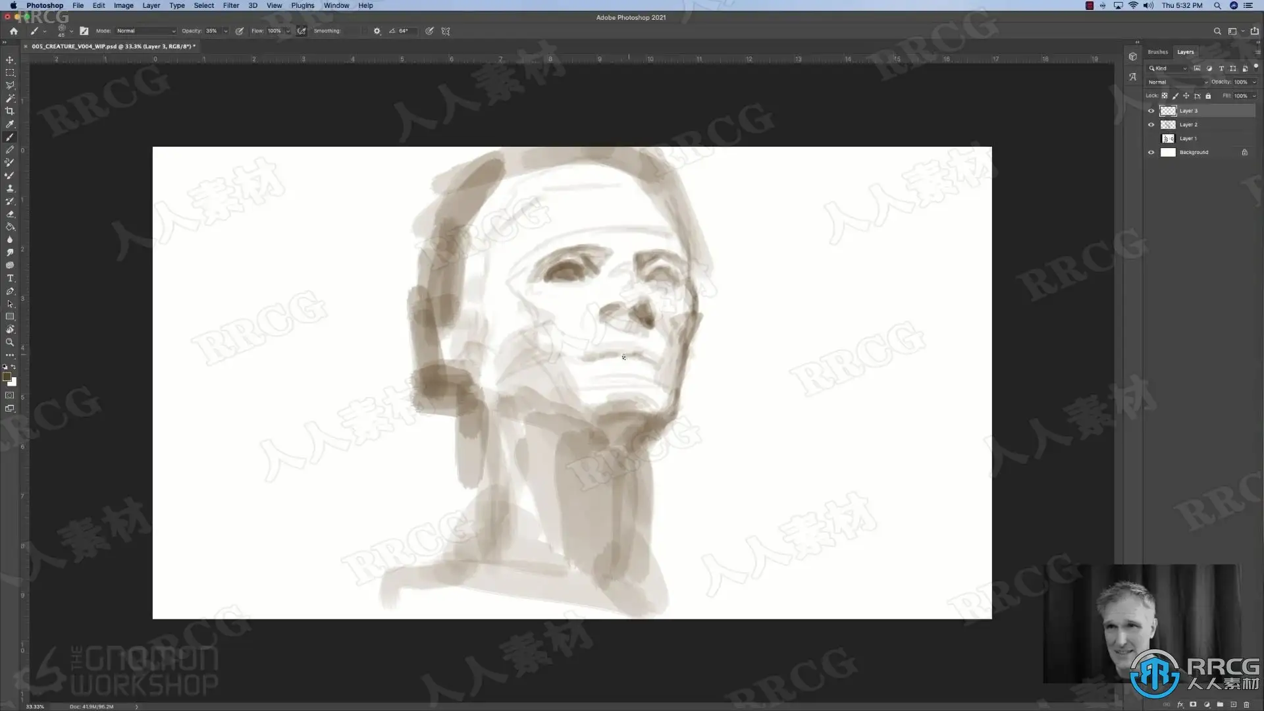Image resolution: width=1264 pixels, height=711 pixels.
Task: Select the Move tool
Action: click(10, 60)
